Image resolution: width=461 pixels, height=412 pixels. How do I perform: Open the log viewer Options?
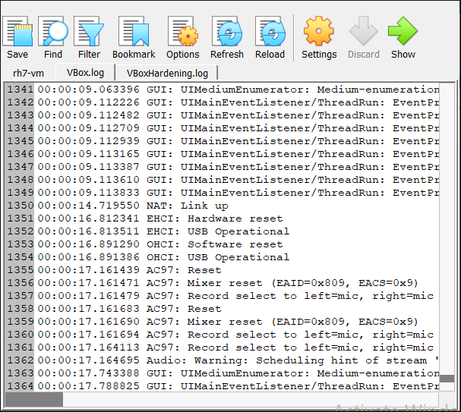click(182, 38)
